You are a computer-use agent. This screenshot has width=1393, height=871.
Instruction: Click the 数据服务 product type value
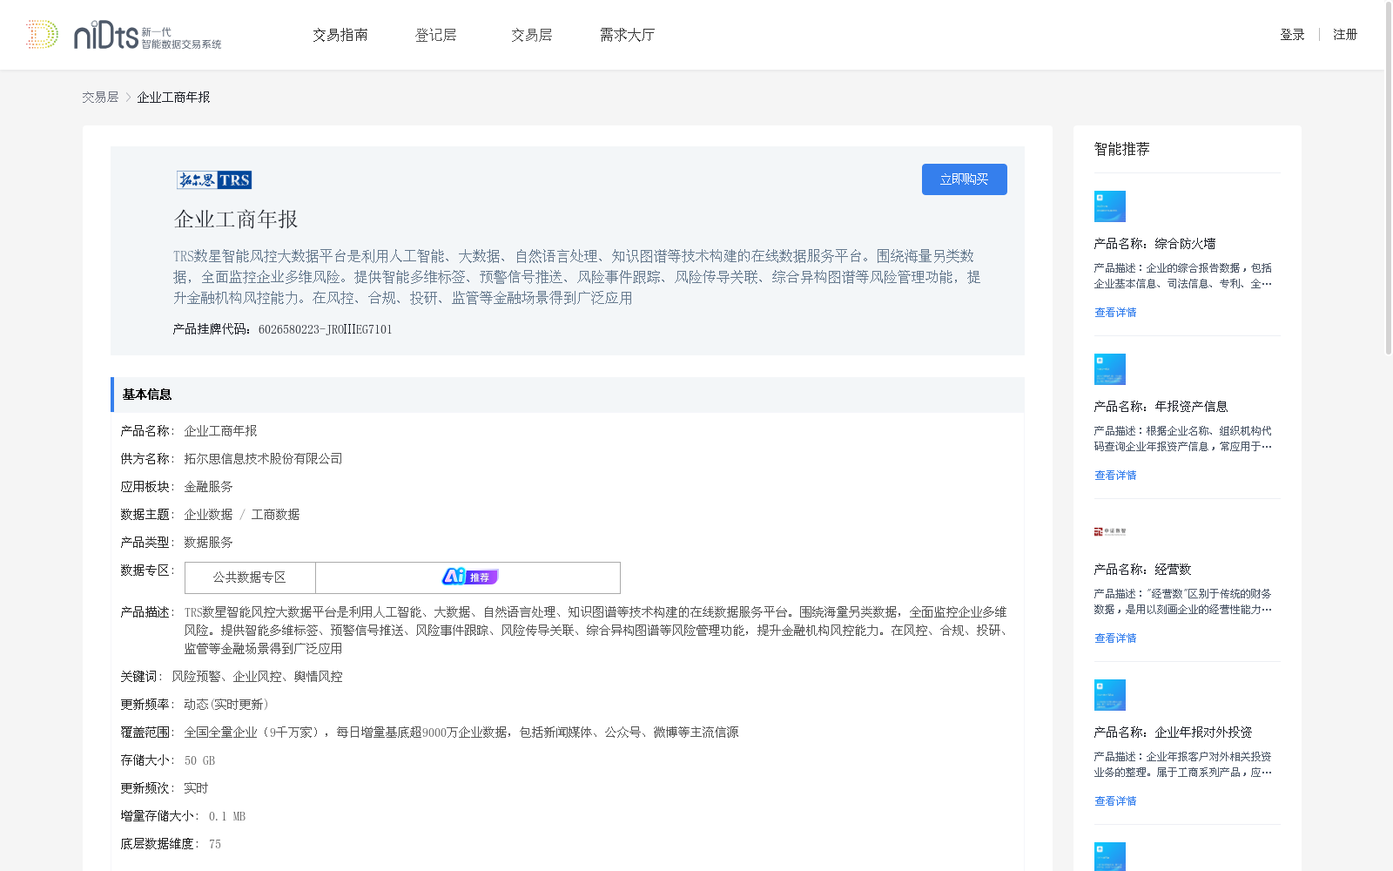tap(208, 543)
